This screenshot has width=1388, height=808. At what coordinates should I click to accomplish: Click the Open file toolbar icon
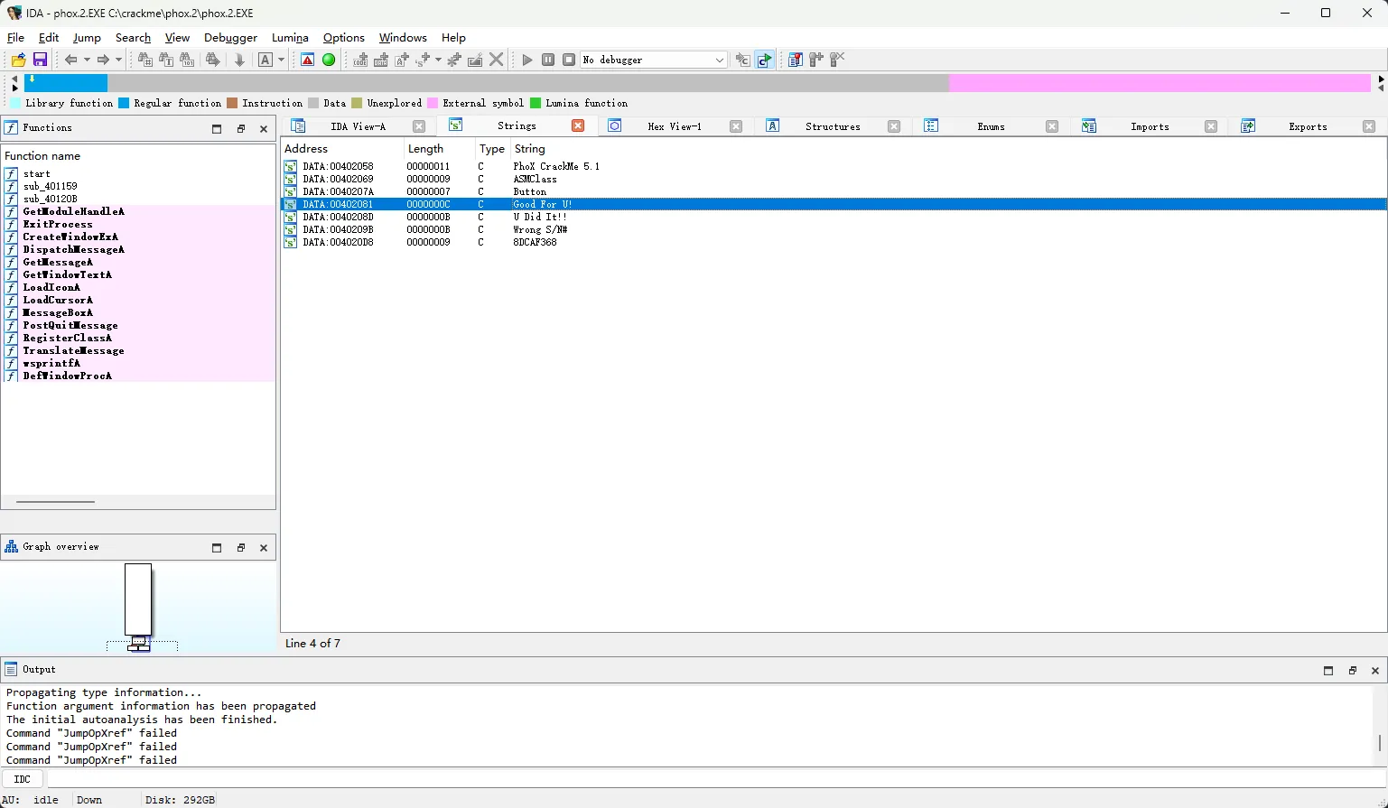(x=18, y=60)
